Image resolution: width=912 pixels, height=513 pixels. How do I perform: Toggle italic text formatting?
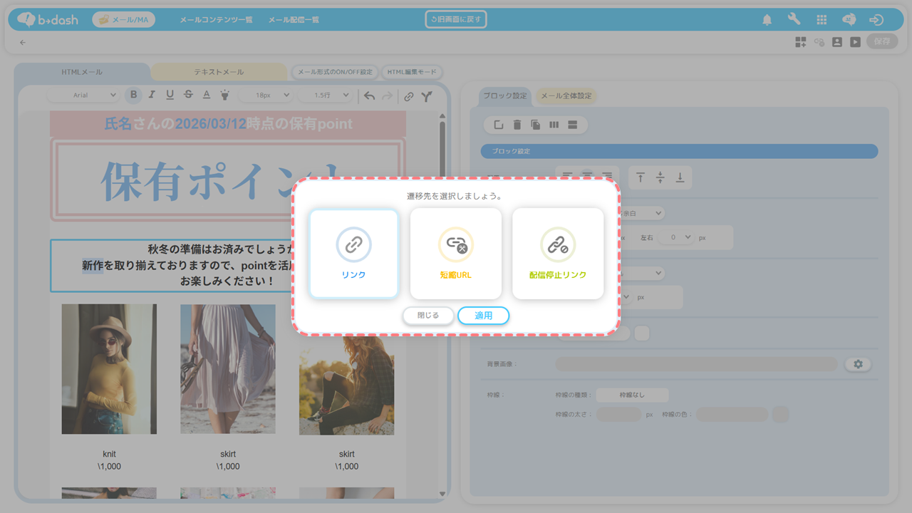pyautogui.click(x=152, y=95)
